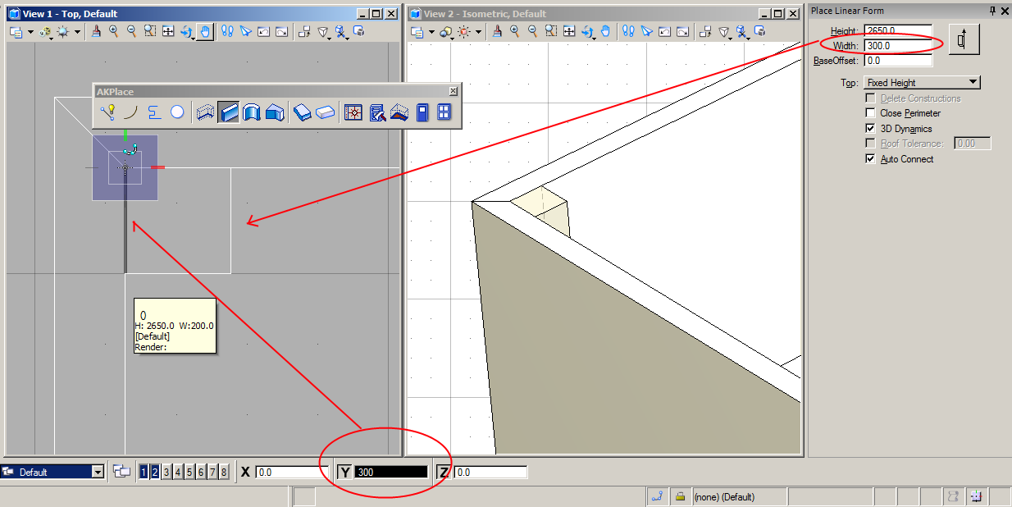
Task: Close the AKPlace floating toolbar
Action: (x=454, y=91)
